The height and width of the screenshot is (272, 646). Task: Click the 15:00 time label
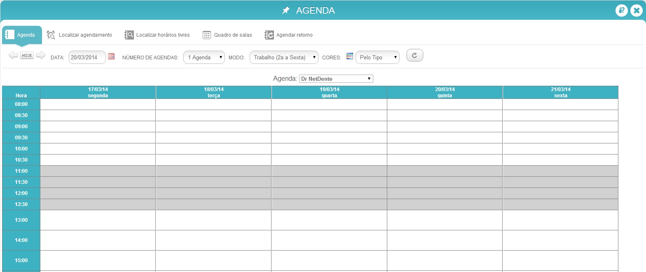point(21,260)
